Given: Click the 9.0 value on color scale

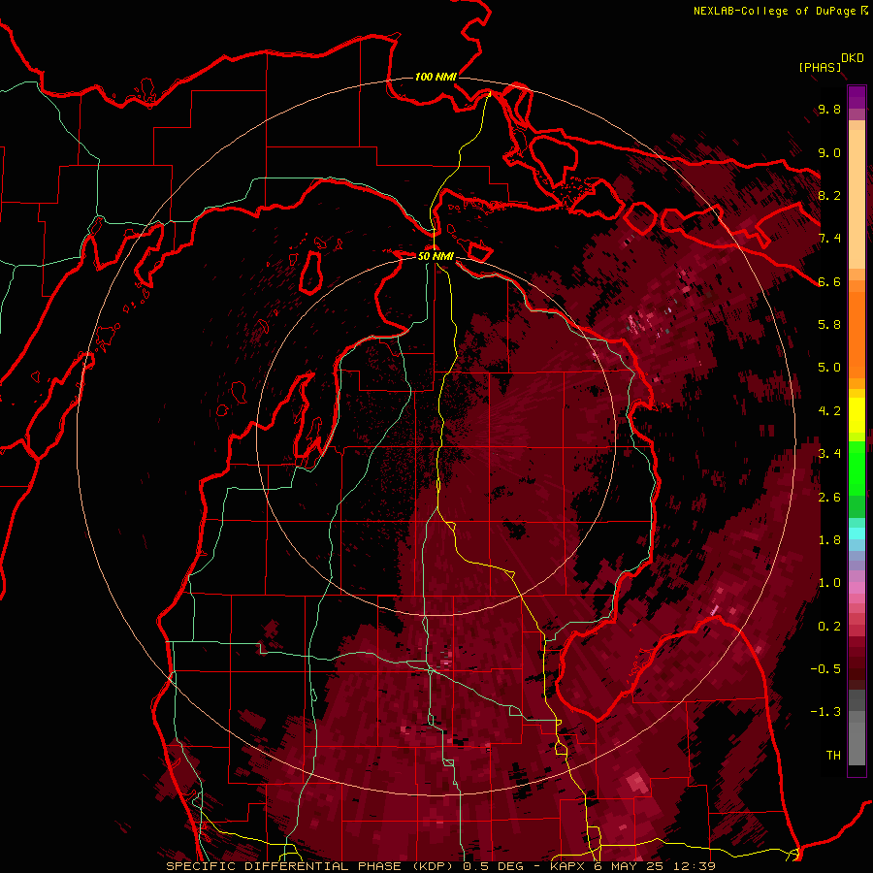Looking at the screenshot, I should tap(829, 153).
